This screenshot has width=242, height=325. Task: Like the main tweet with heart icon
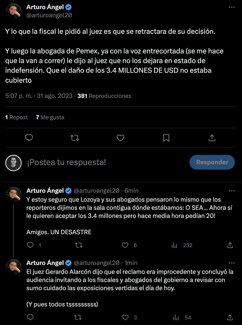pos(120,138)
